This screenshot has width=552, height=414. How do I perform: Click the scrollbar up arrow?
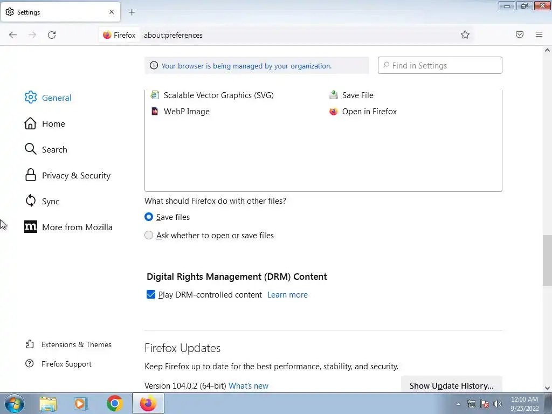547,50
